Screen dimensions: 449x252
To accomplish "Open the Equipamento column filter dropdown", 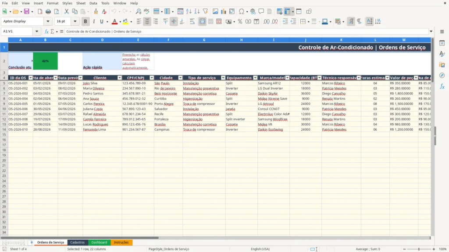I will coord(255,78).
